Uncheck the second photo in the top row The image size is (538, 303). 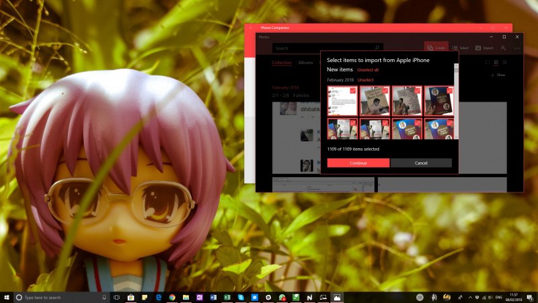pyautogui.click(x=385, y=90)
